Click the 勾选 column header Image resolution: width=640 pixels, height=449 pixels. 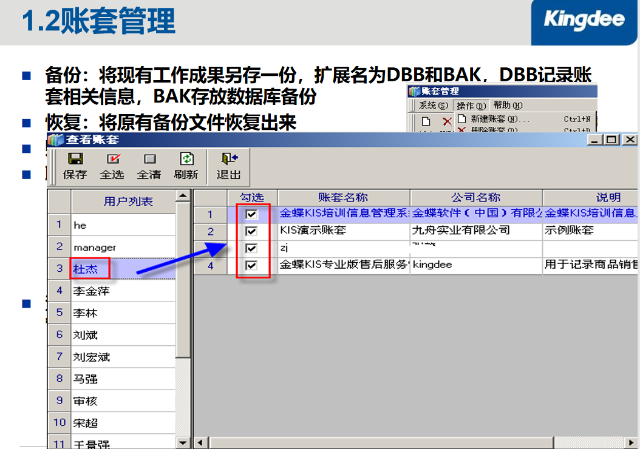point(252,198)
